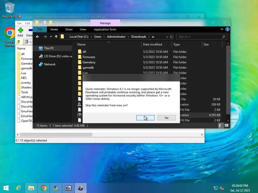
Task: Open the 7-Zip Edit menu
Action: point(27,23)
